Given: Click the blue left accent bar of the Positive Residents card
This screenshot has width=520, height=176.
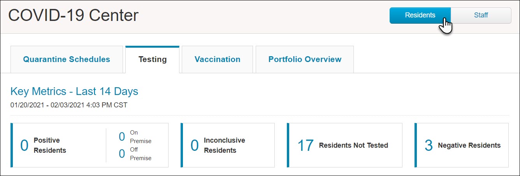Looking at the screenshot, I should click(12, 145).
